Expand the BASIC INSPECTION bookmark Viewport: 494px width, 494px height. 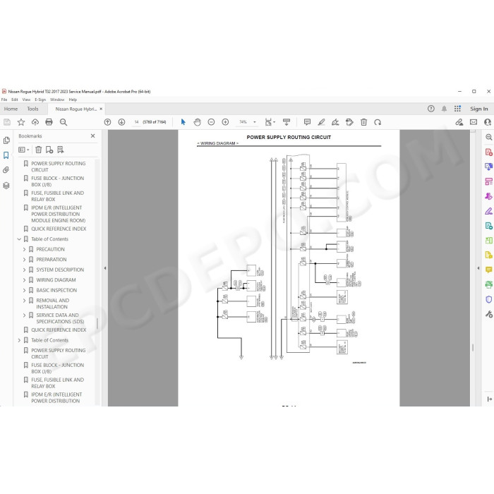click(24, 290)
